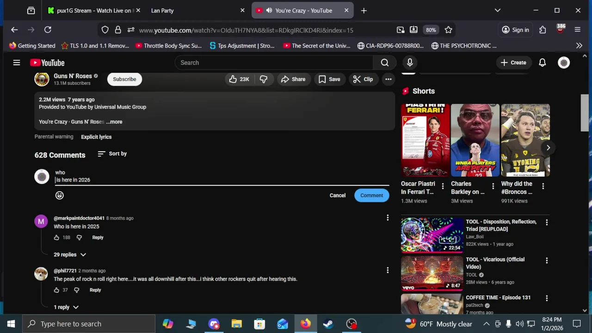Expand 1 reply thread
592x333 pixels.
[66, 307]
